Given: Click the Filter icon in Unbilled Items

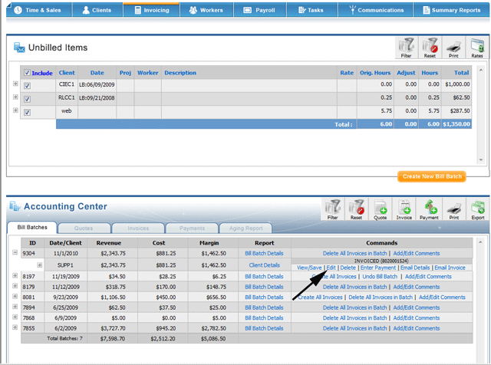Looking at the screenshot, I should pos(407,48).
